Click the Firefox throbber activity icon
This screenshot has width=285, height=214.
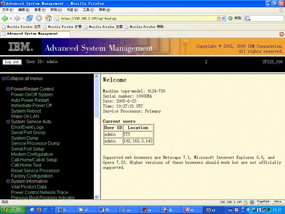(281, 10)
